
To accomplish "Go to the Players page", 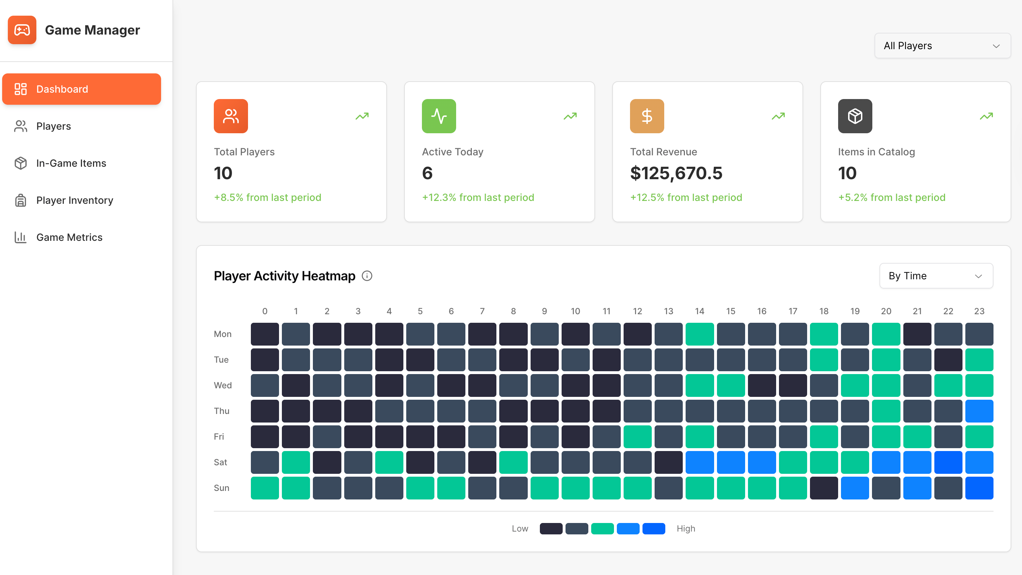I will (53, 126).
